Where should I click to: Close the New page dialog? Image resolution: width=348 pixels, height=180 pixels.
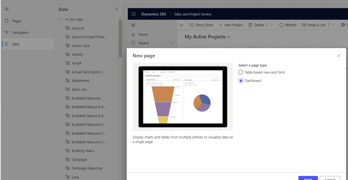pyautogui.click(x=339, y=56)
